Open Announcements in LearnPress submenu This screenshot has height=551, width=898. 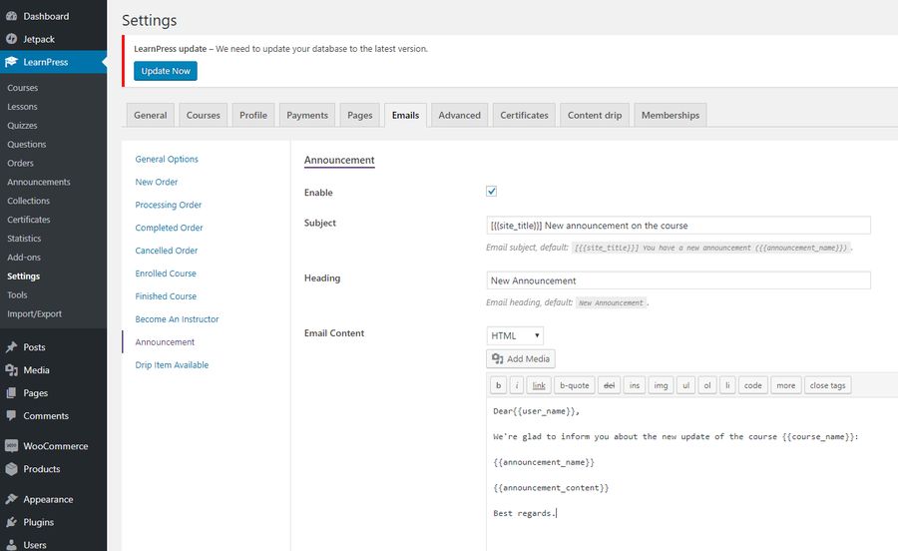[38, 182]
